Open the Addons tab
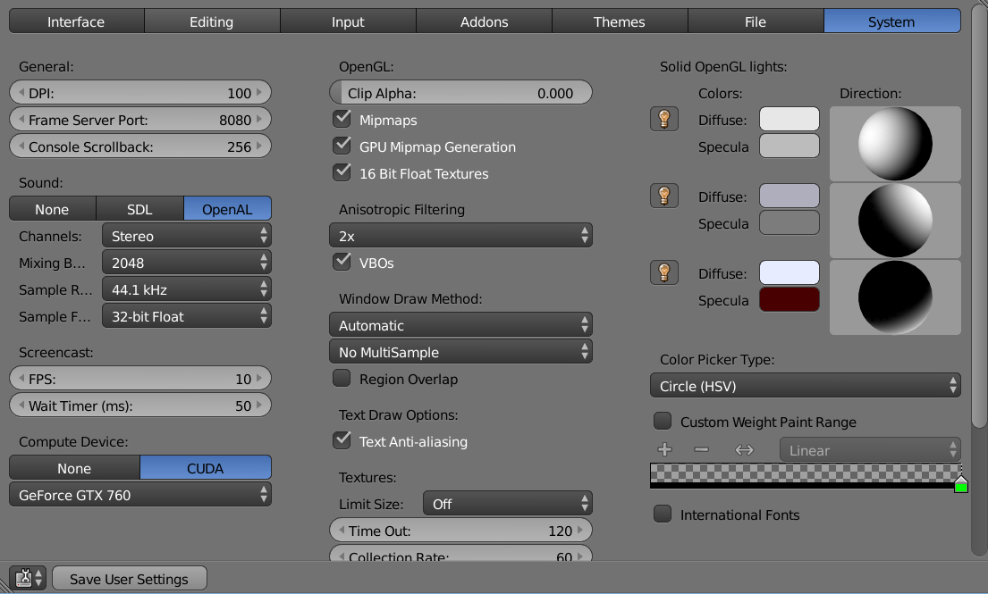Image resolution: width=988 pixels, height=594 pixels. [x=484, y=21]
